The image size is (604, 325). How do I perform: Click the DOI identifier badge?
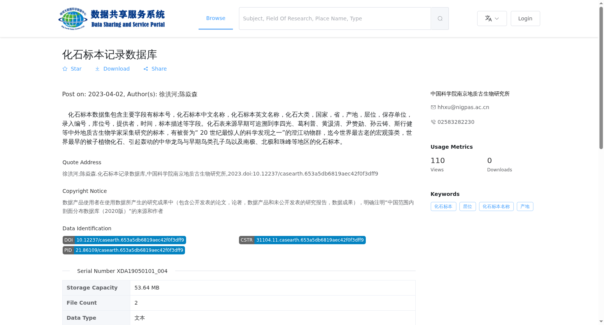[x=124, y=240]
